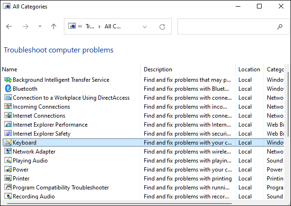Go back with the Back arrow

click(x=9, y=27)
